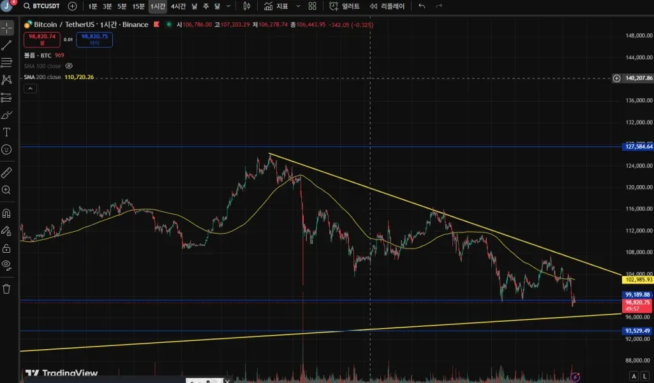Click the red 98,820.75 current price label
Screen dimensions: 654x383
[x=638, y=305]
